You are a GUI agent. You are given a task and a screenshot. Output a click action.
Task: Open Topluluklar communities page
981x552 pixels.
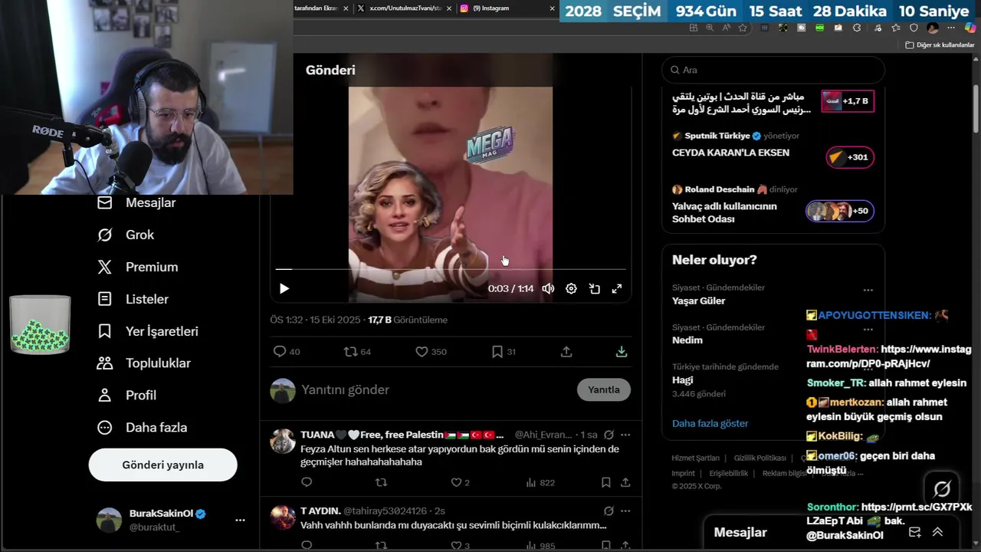[144, 363]
